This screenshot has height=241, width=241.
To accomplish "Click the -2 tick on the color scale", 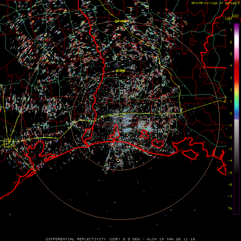I will (230, 137).
